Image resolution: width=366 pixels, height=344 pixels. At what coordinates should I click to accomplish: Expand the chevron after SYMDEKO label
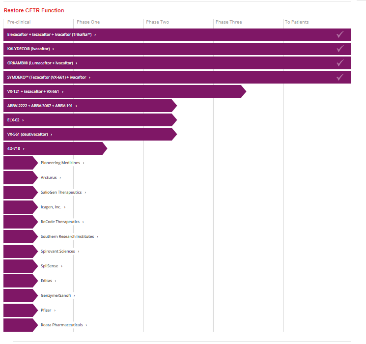pyautogui.click(x=89, y=78)
